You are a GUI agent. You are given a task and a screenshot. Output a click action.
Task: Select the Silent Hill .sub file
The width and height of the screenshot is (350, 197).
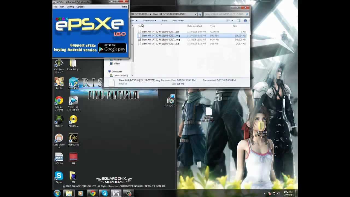pos(160,44)
